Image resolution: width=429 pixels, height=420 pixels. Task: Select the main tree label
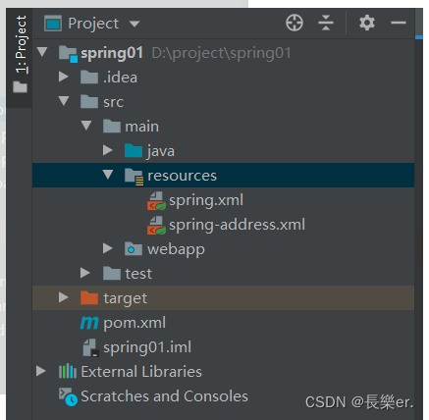click(141, 127)
